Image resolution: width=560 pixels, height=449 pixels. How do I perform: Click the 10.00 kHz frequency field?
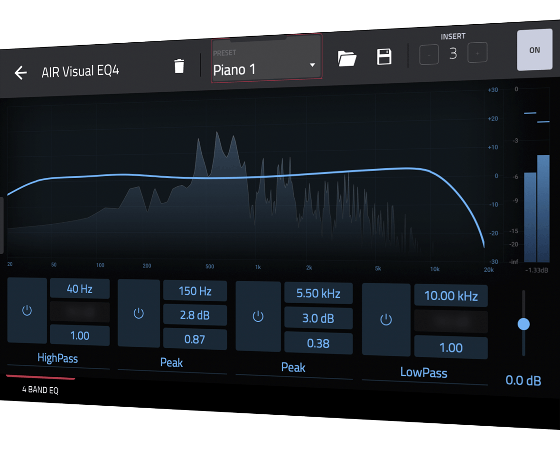click(x=450, y=296)
